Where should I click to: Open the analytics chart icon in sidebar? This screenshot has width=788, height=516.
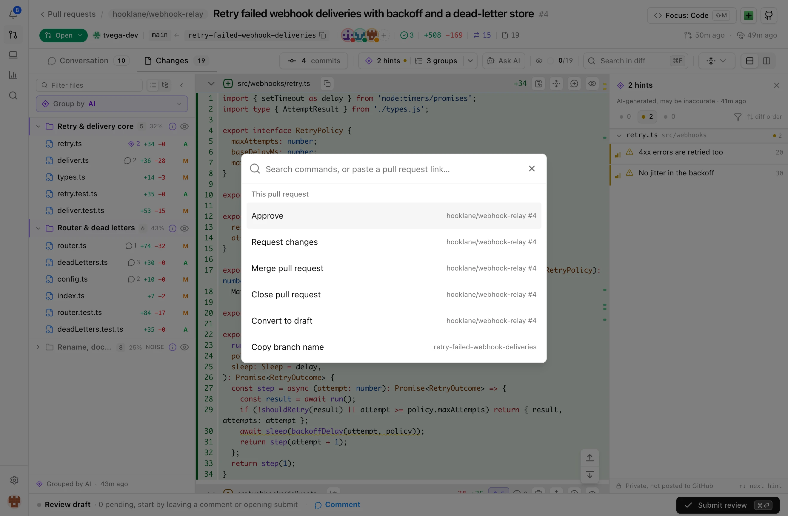[x=13, y=75]
